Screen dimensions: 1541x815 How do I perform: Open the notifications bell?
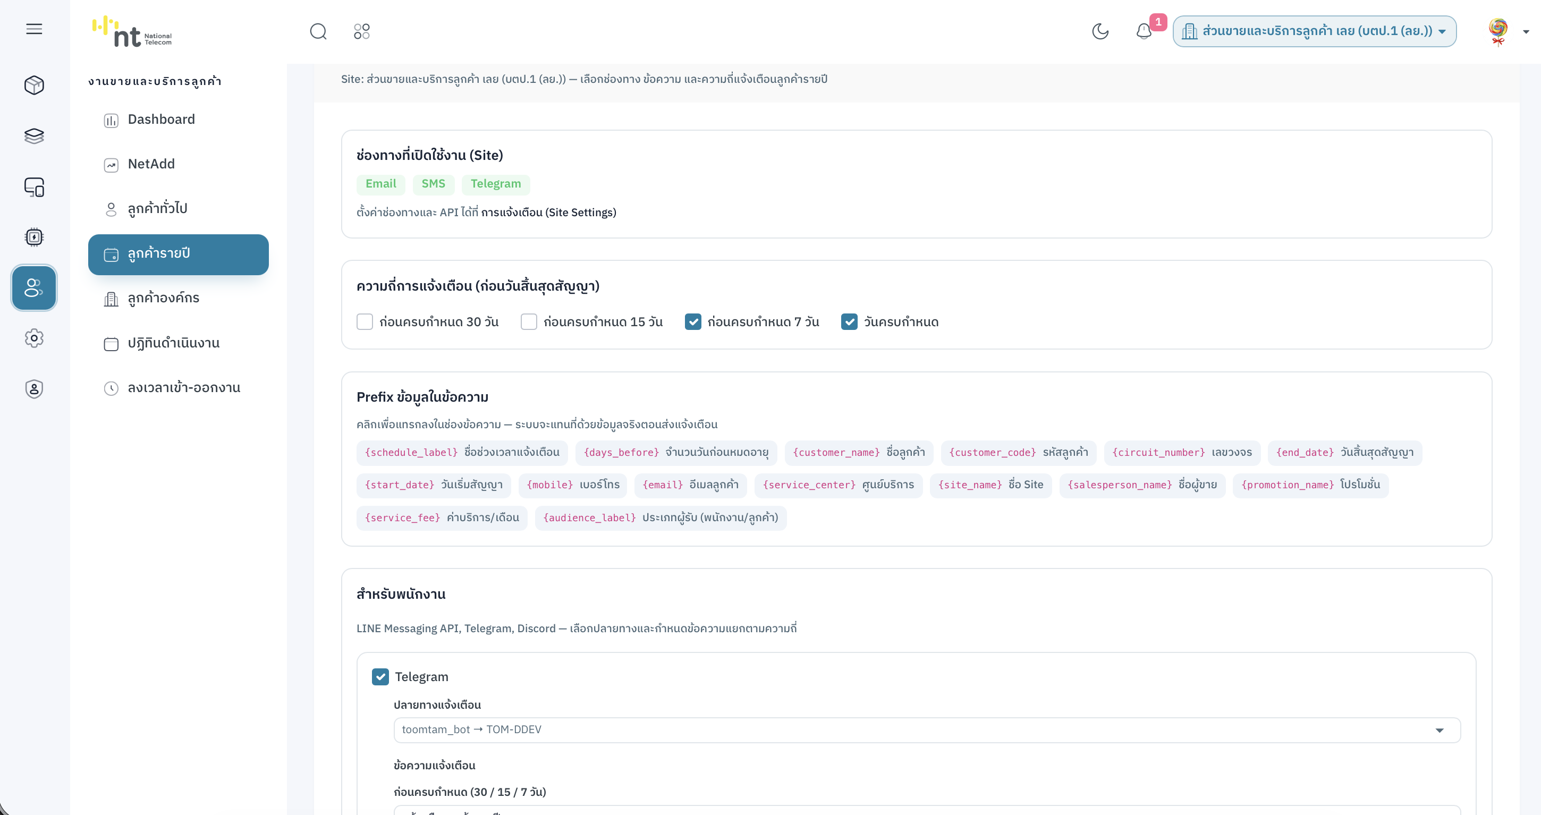[x=1144, y=31]
